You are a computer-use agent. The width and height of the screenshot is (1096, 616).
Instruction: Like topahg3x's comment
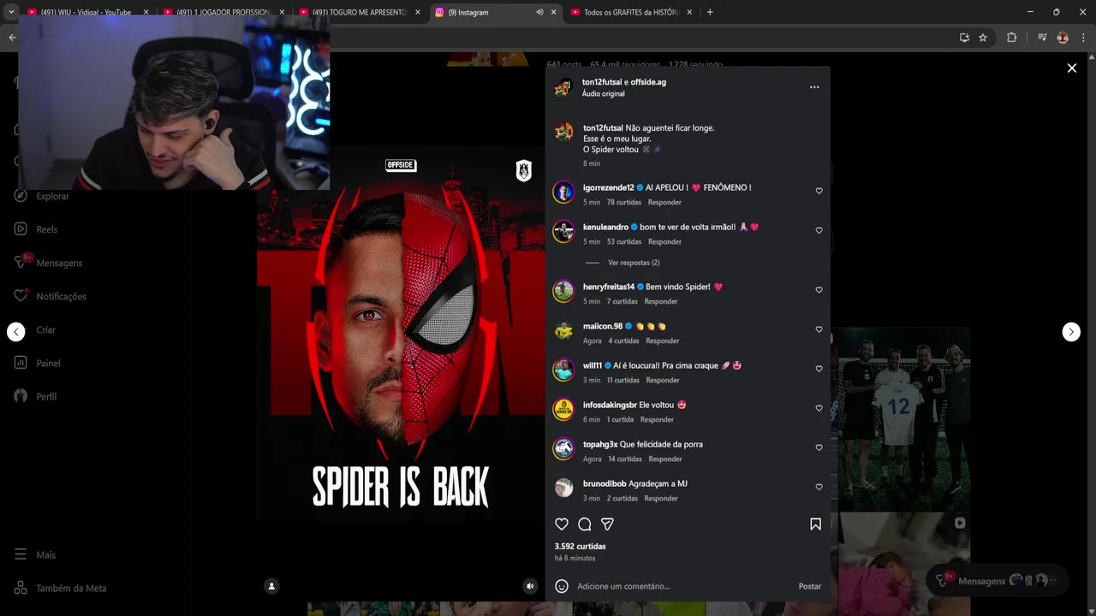coord(819,447)
